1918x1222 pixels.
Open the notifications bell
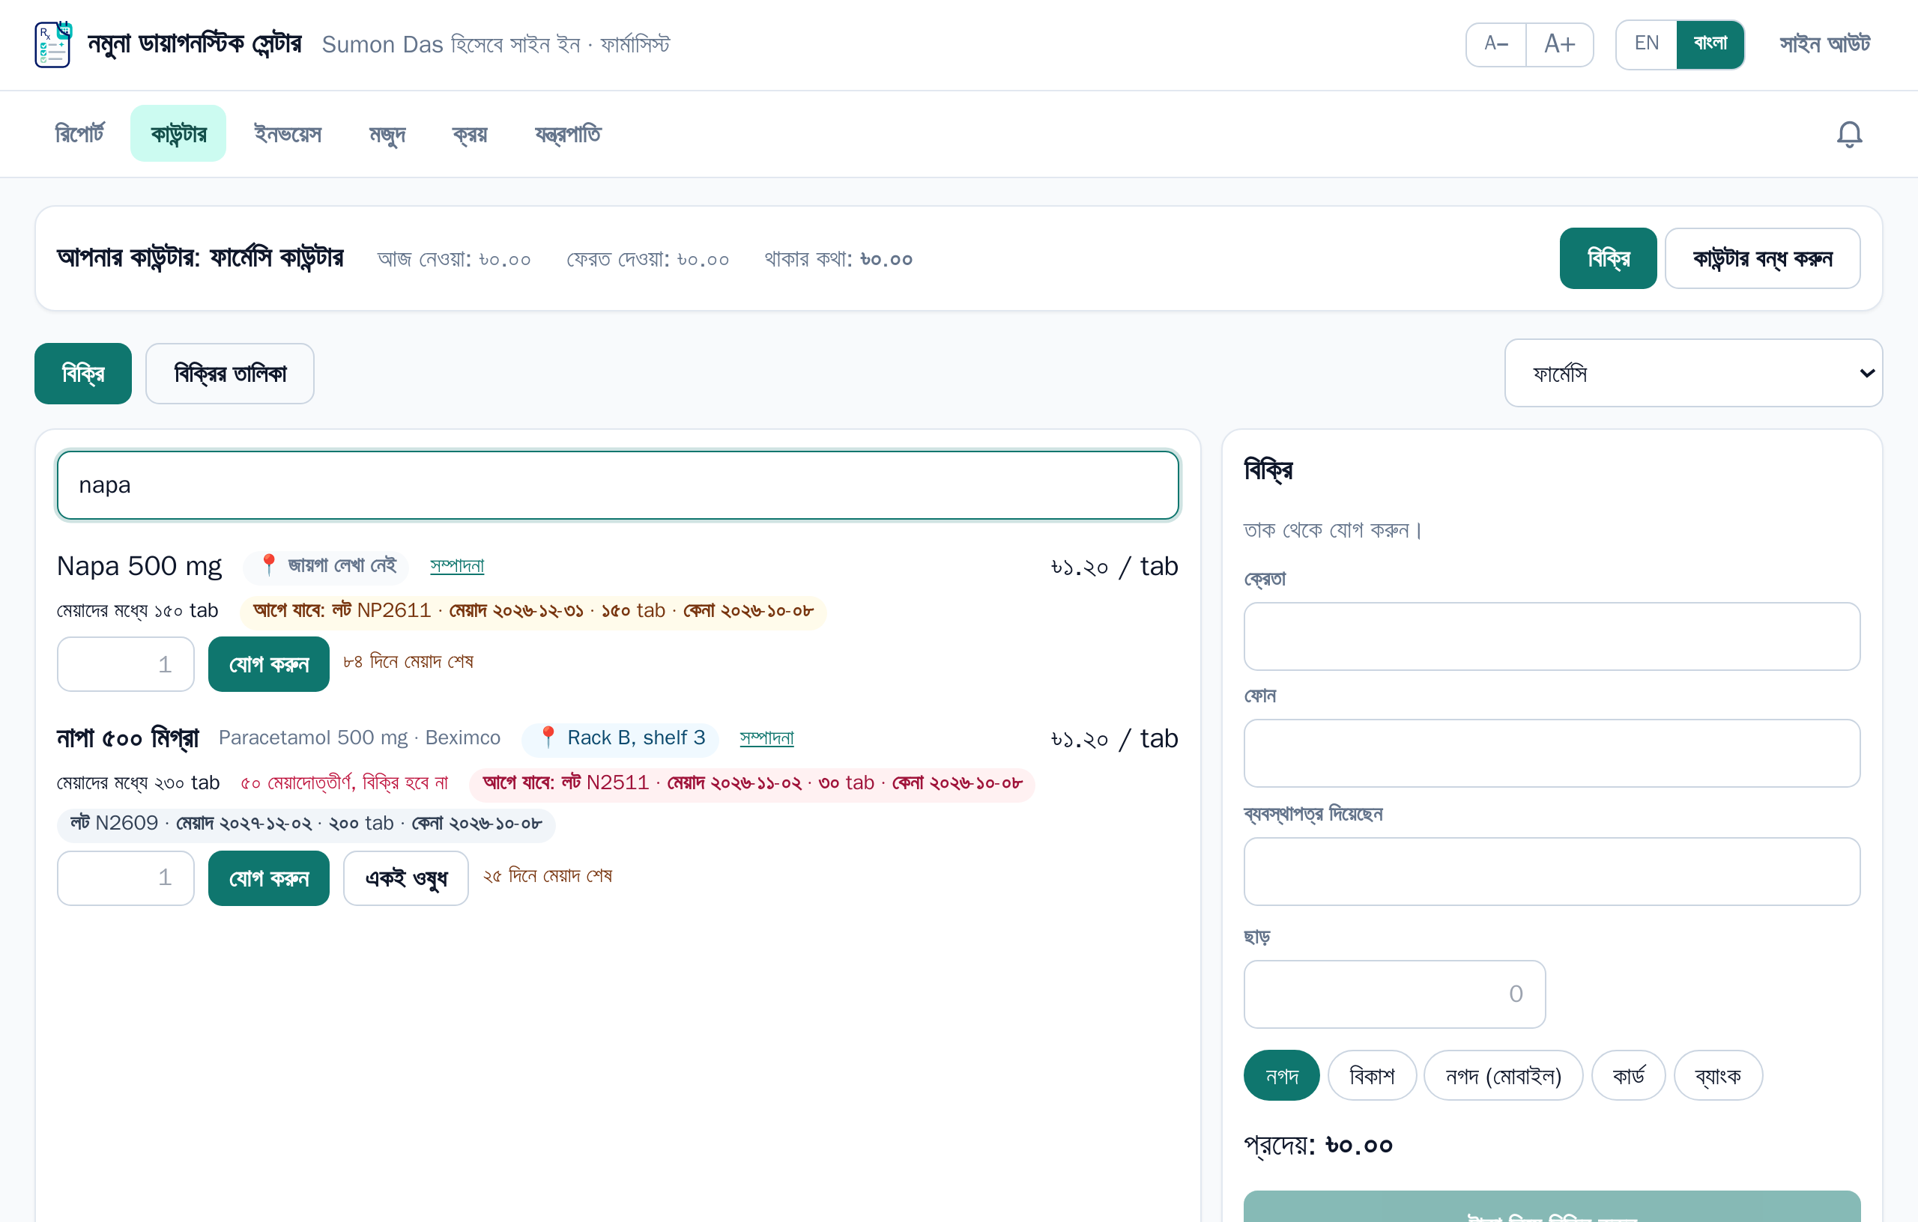(1849, 134)
